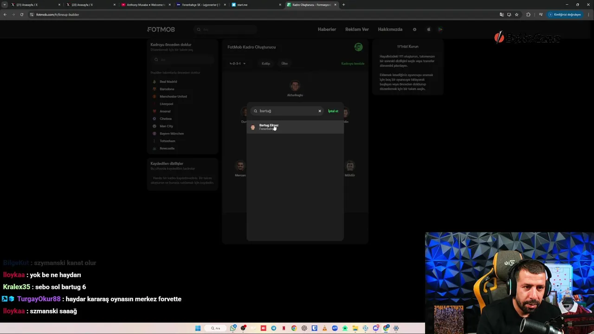
Task: Open the Windows Start menu
Action: pyautogui.click(x=198, y=328)
